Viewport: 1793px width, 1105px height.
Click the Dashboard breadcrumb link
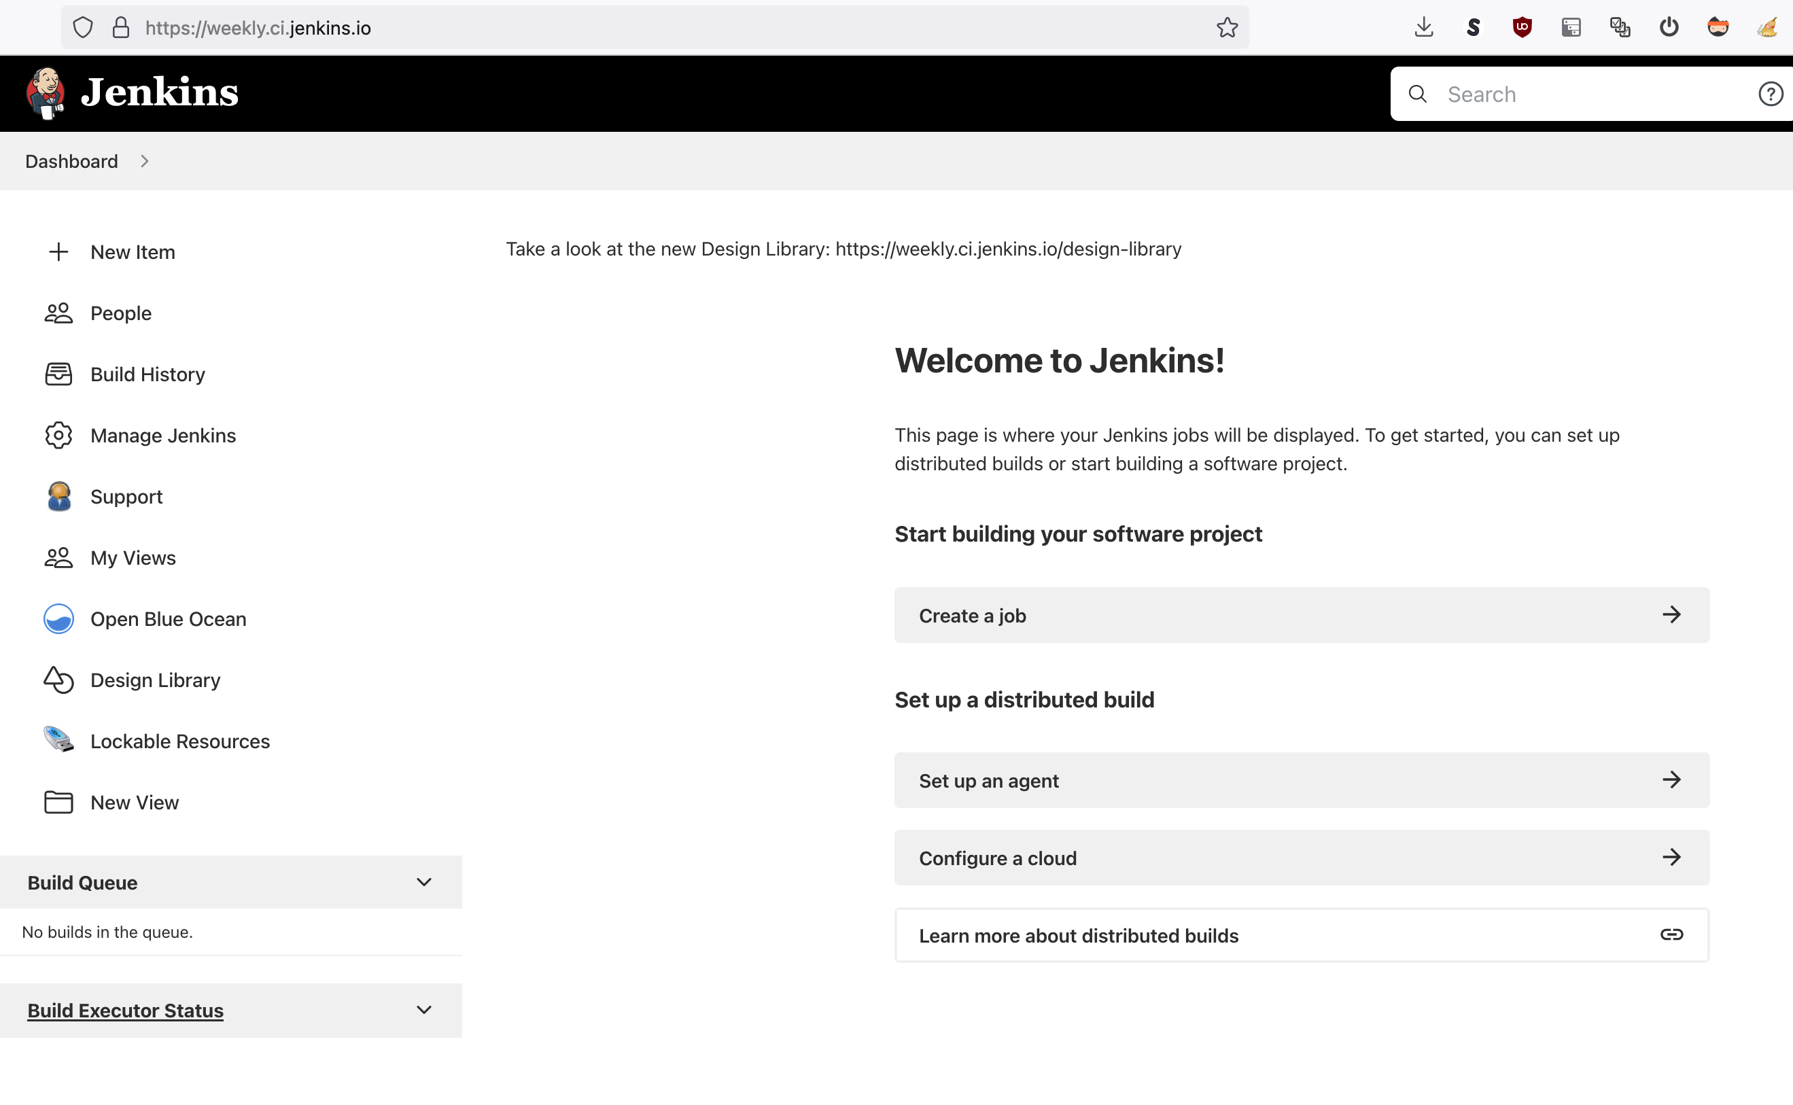coord(71,162)
